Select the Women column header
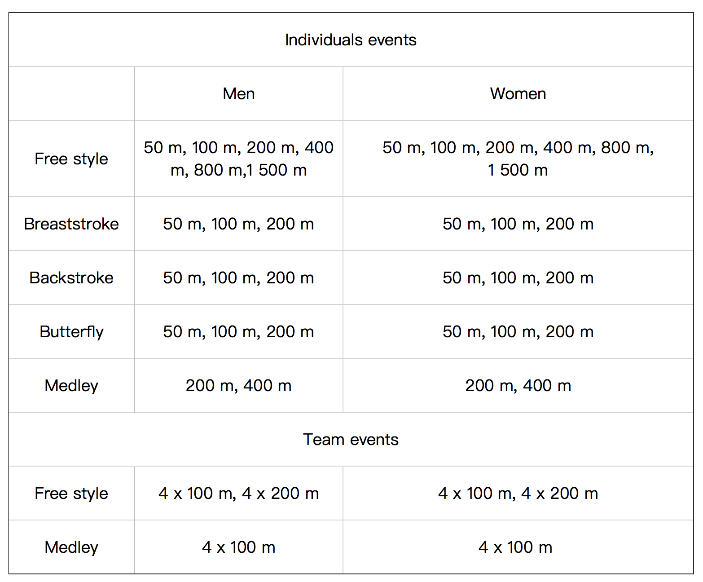 tap(518, 94)
